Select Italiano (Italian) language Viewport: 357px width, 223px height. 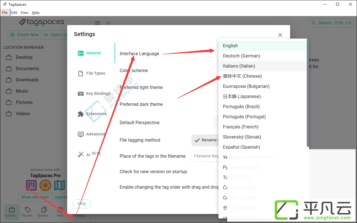(262, 66)
